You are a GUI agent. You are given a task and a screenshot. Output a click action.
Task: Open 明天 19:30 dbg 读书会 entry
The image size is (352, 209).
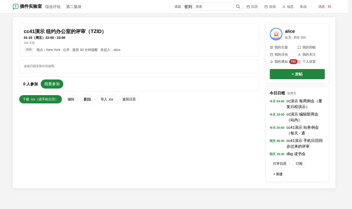tap(297, 154)
